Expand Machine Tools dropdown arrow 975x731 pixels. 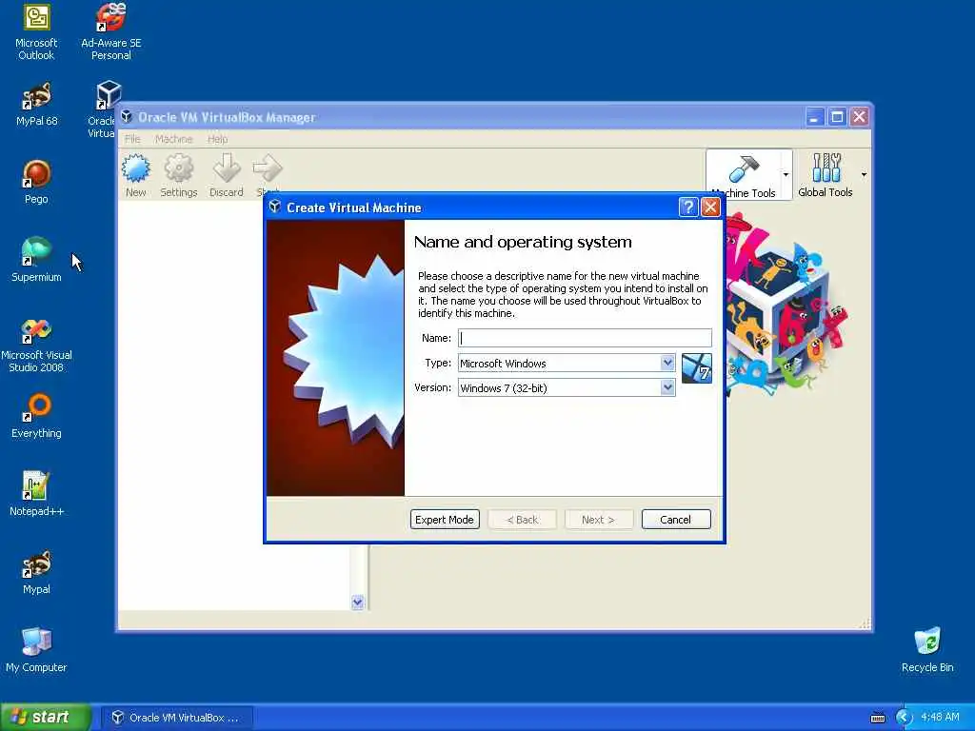pos(786,175)
